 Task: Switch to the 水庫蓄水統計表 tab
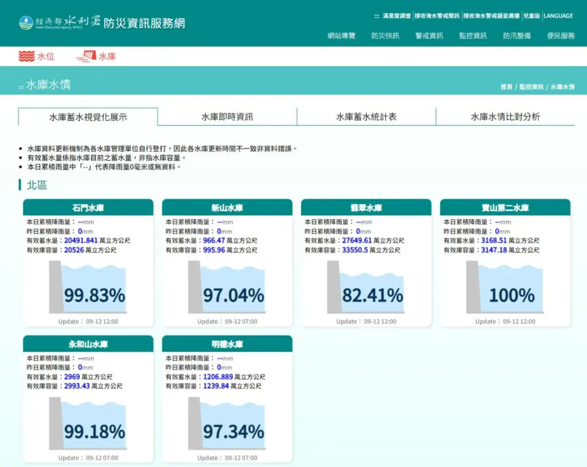click(x=366, y=117)
